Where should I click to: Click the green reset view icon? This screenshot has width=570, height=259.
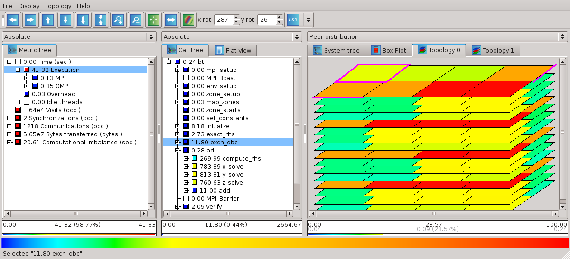pyautogui.click(x=153, y=20)
